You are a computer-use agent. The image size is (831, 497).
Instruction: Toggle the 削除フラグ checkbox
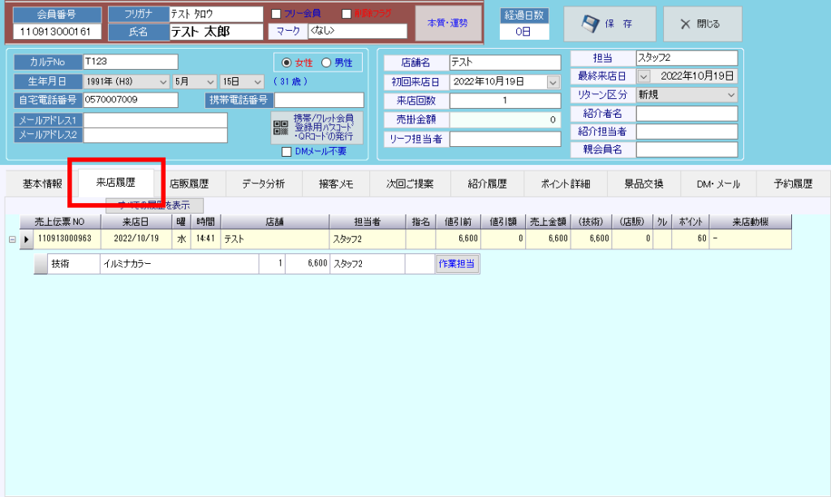click(347, 14)
